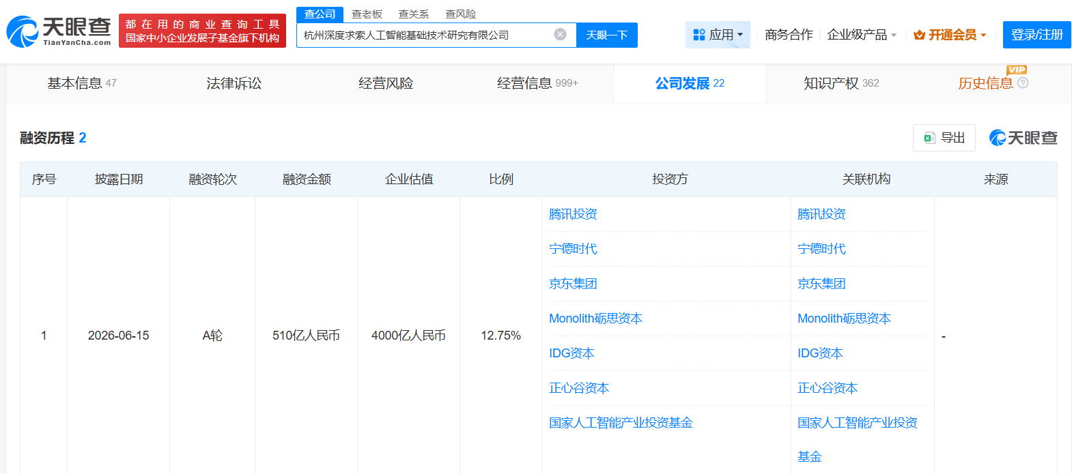Open the 法律诉讼 tab
The image size is (1072, 474).
234,83
